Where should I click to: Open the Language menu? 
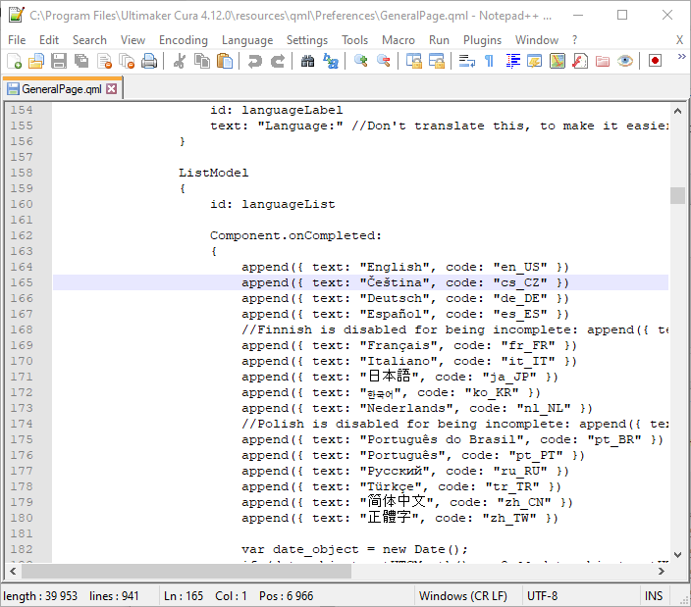coord(247,40)
